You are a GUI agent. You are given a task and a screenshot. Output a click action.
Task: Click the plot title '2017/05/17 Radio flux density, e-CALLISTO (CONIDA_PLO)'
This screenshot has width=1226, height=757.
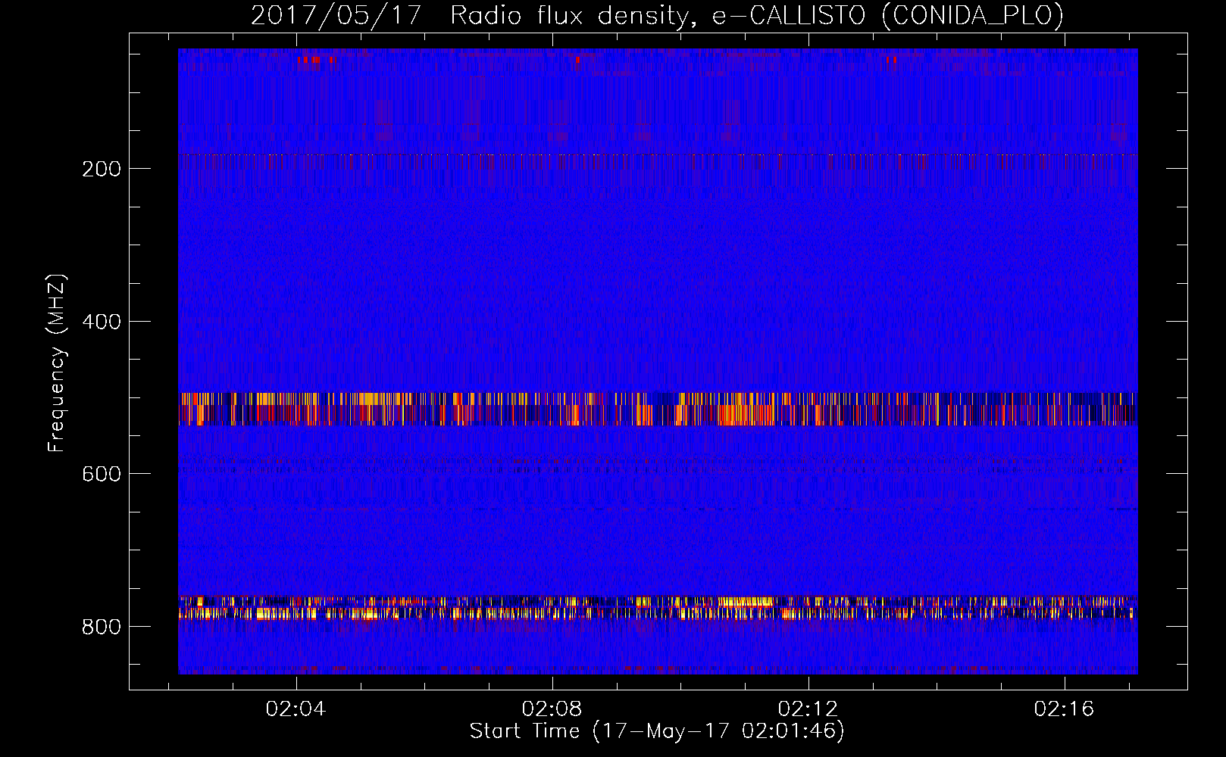[657, 15]
